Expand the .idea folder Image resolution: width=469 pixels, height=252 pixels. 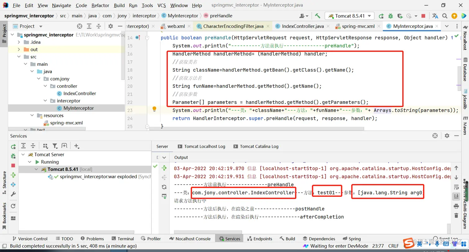pos(19,42)
